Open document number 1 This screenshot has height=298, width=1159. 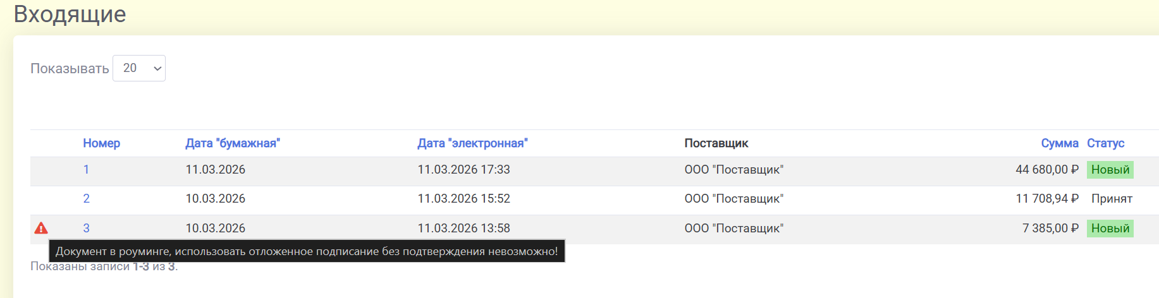(x=86, y=170)
